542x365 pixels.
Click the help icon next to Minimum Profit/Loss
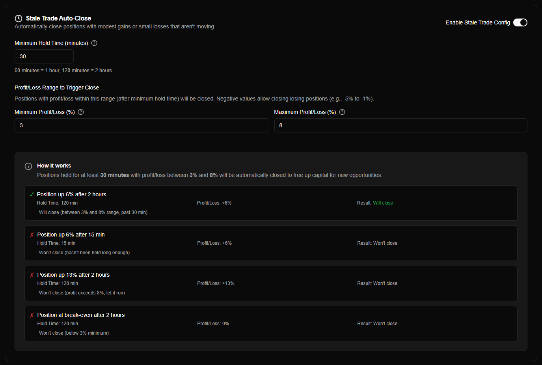(80, 112)
